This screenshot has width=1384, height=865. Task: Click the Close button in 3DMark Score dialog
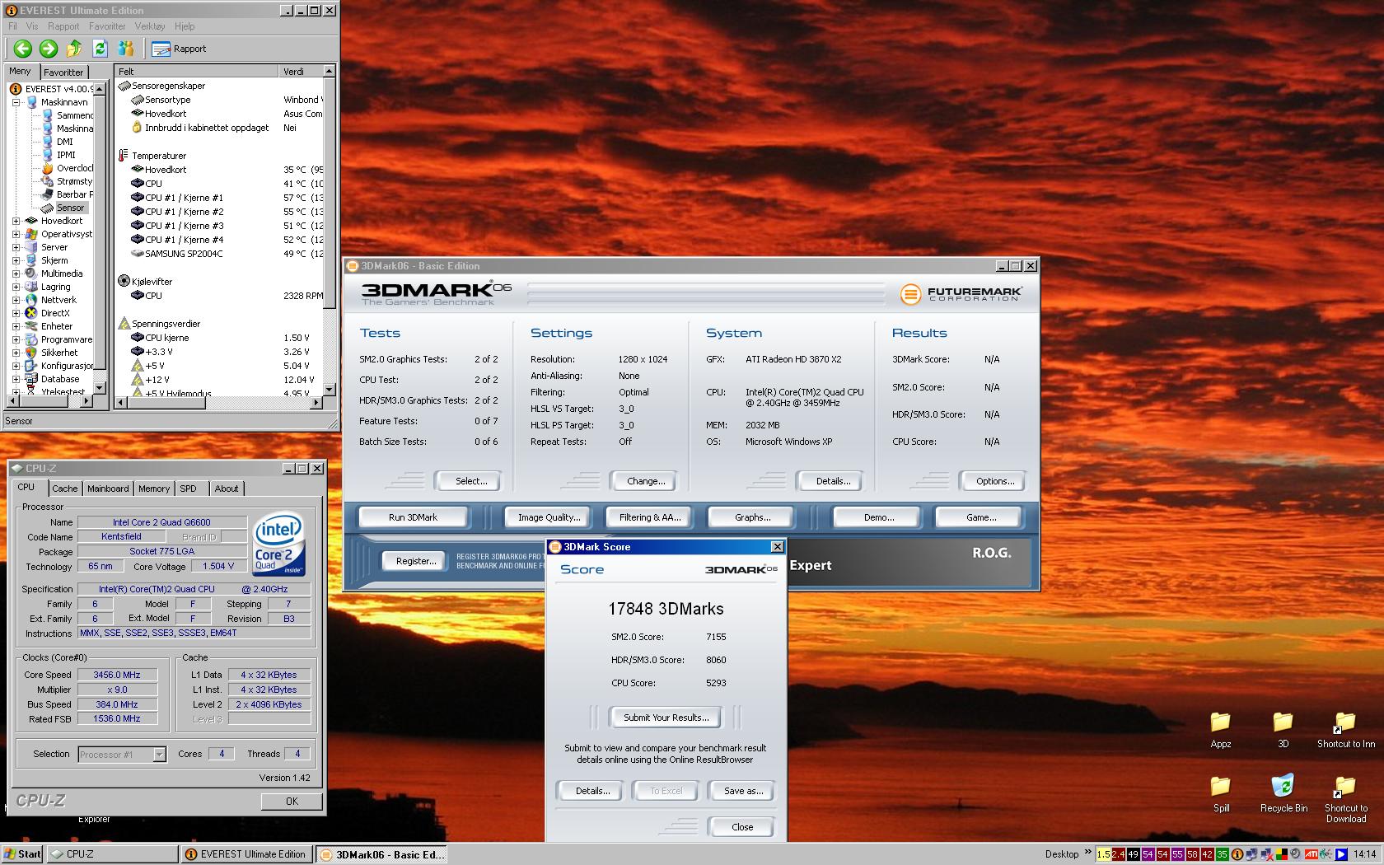tap(742, 827)
